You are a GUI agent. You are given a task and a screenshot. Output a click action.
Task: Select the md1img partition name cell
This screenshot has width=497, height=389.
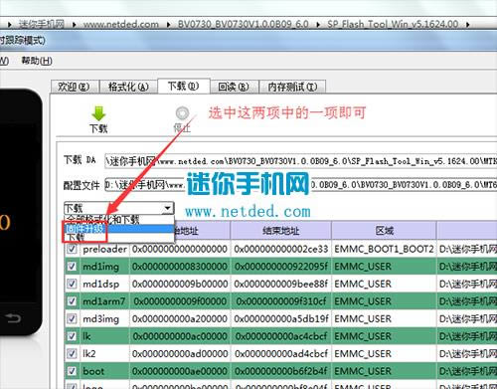[x=104, y=267]
